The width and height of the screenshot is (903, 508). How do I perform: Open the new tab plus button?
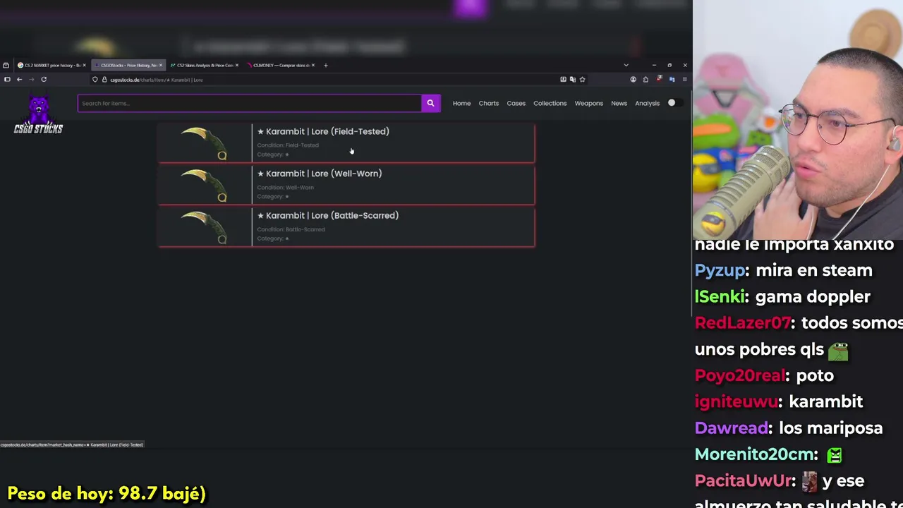pos(325,65)
